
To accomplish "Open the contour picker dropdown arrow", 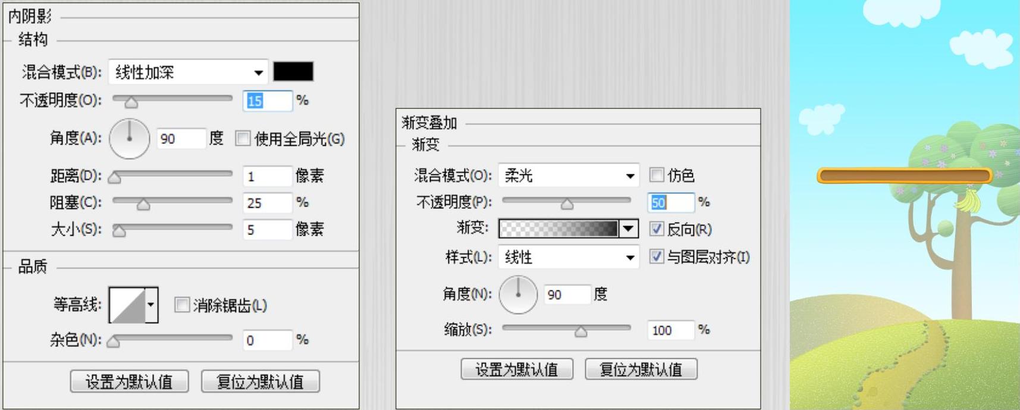I will click(x=151, y=305).
